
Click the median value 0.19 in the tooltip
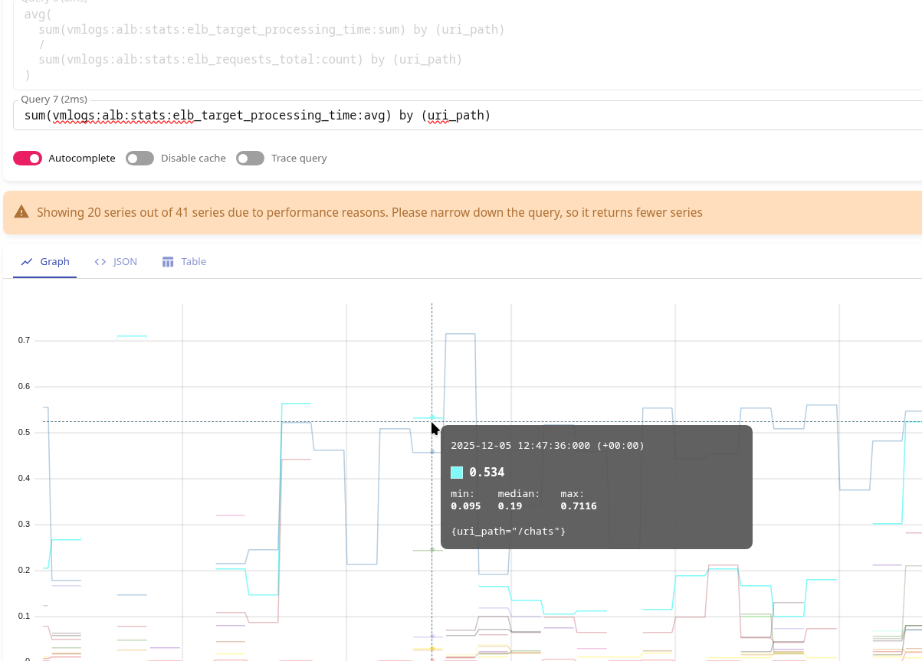coord(510,506)
